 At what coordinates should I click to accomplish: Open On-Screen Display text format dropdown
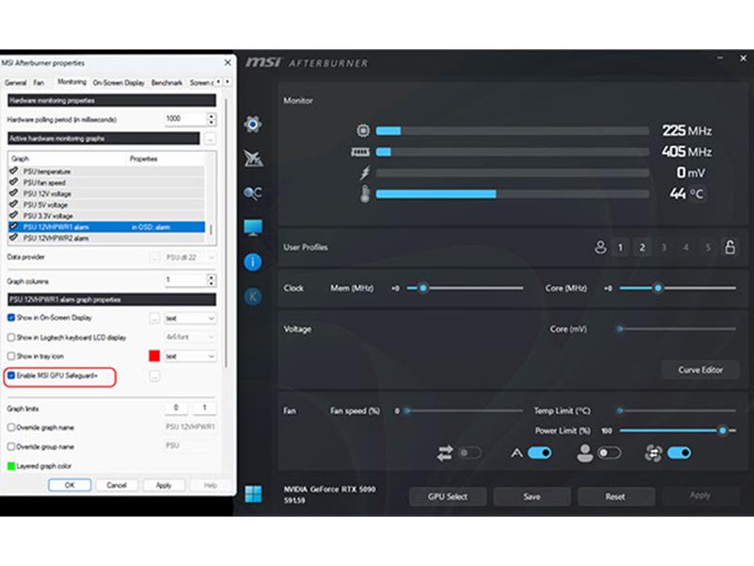click(190, 319)
